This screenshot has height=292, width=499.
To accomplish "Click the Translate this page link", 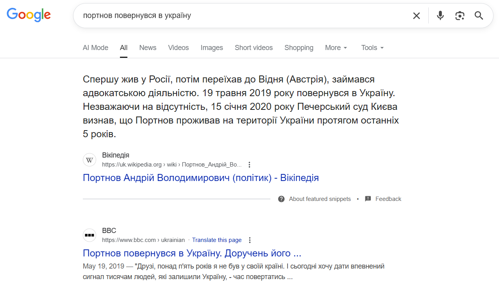I will pos(217,240).
